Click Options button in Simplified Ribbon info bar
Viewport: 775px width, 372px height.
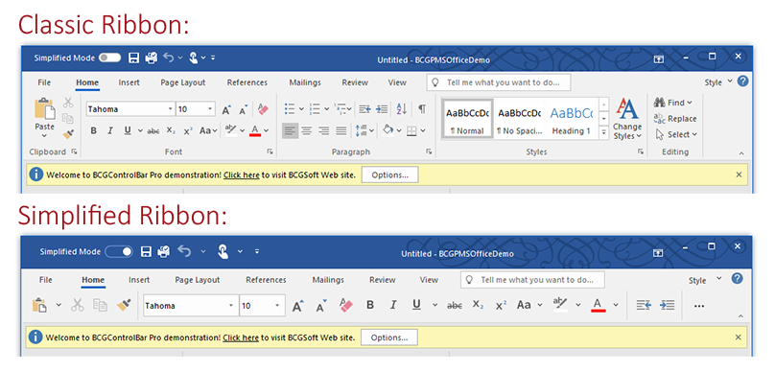coord(389,337)
